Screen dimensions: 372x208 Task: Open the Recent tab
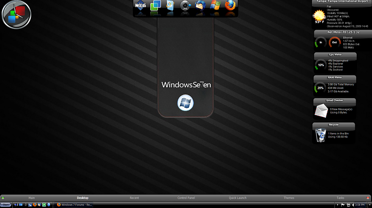tap(134, 198)
